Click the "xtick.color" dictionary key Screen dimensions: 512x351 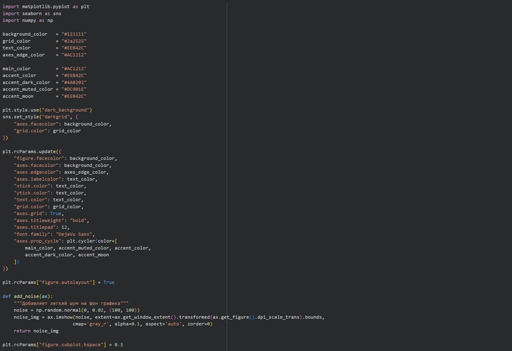(32, 186)
